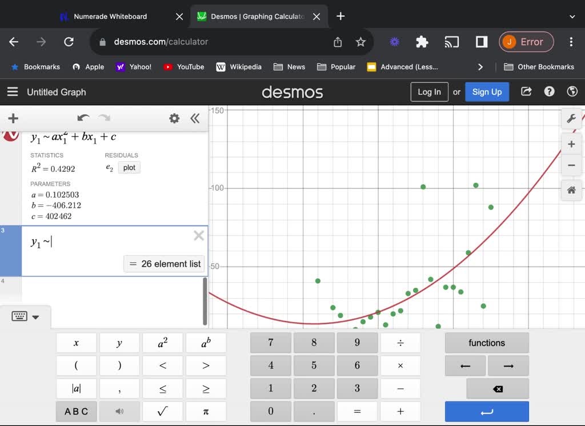
Task: Bookmark this page with star icon
Action: pyautogui.click(x=360, y=42)
